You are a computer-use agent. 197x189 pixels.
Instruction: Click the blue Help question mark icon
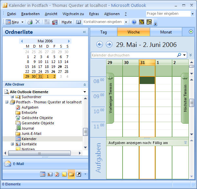pyautogui.click(x=134, y=22)
